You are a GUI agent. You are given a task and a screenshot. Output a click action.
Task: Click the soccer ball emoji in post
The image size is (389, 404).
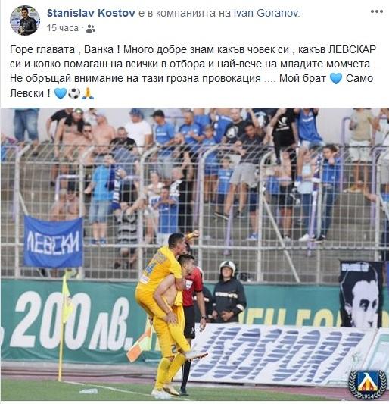coord(74,93)
